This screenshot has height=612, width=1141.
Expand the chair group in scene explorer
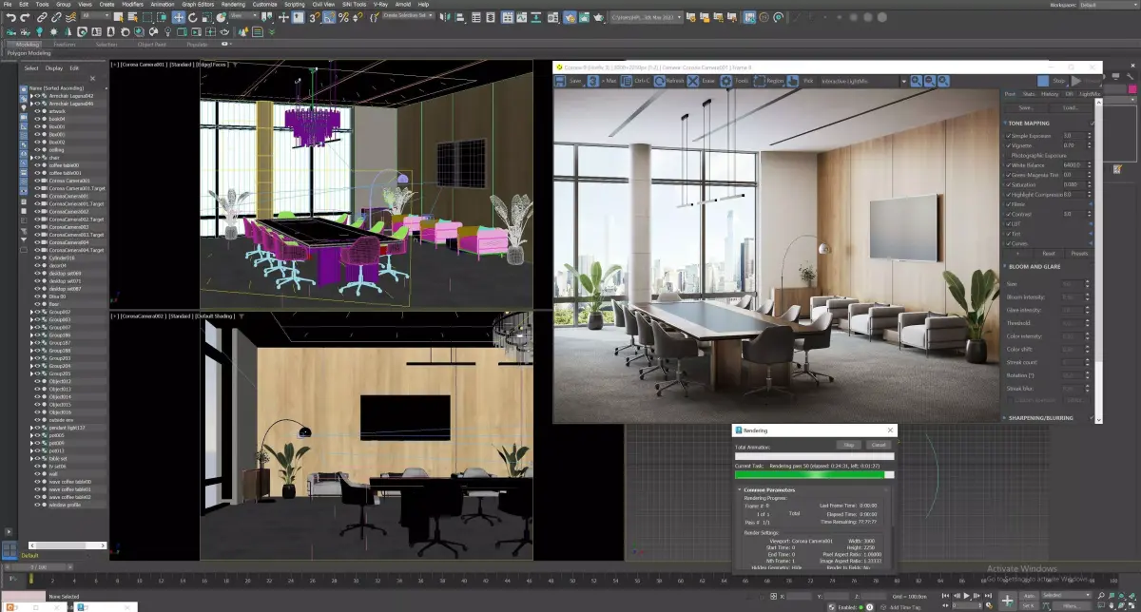(31, 158)
